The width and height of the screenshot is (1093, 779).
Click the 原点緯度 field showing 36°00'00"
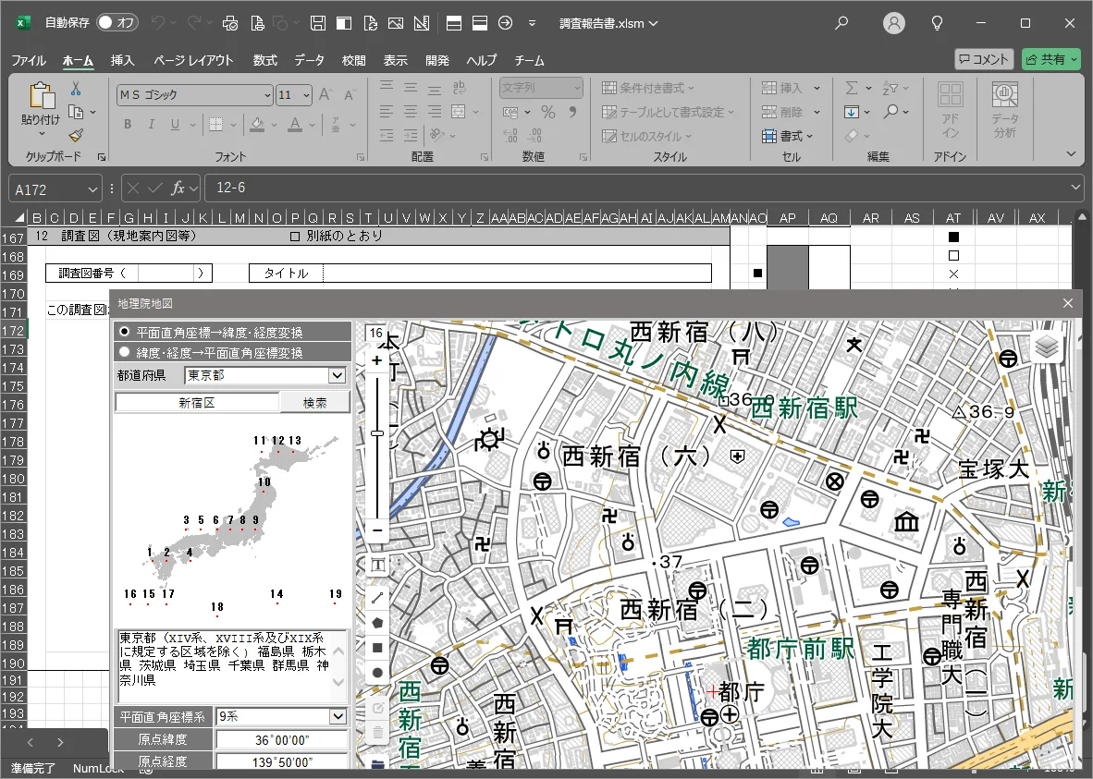[x=282, y=739]
